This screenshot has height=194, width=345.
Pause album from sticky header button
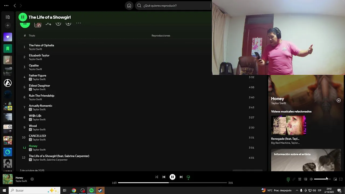click(23, 17)
